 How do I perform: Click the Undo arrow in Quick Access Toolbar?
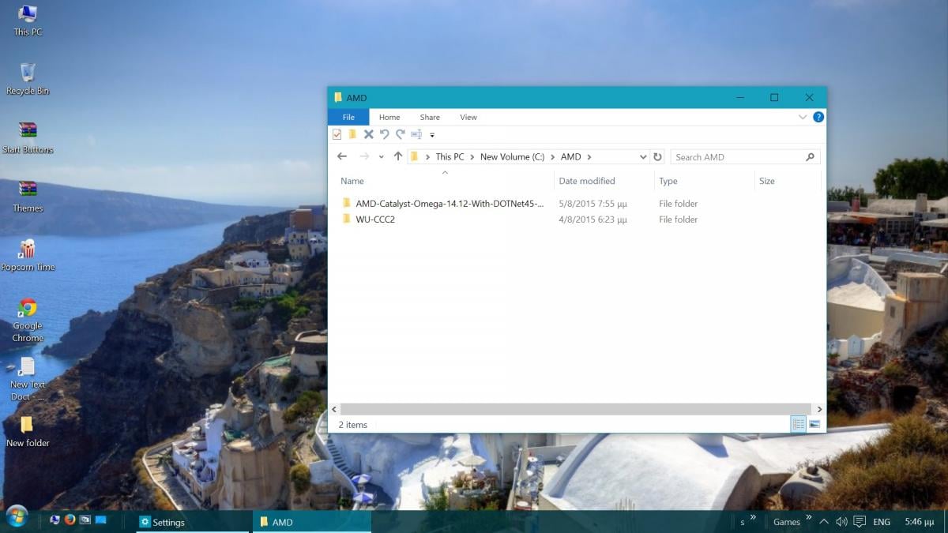(x=384, y=134)
